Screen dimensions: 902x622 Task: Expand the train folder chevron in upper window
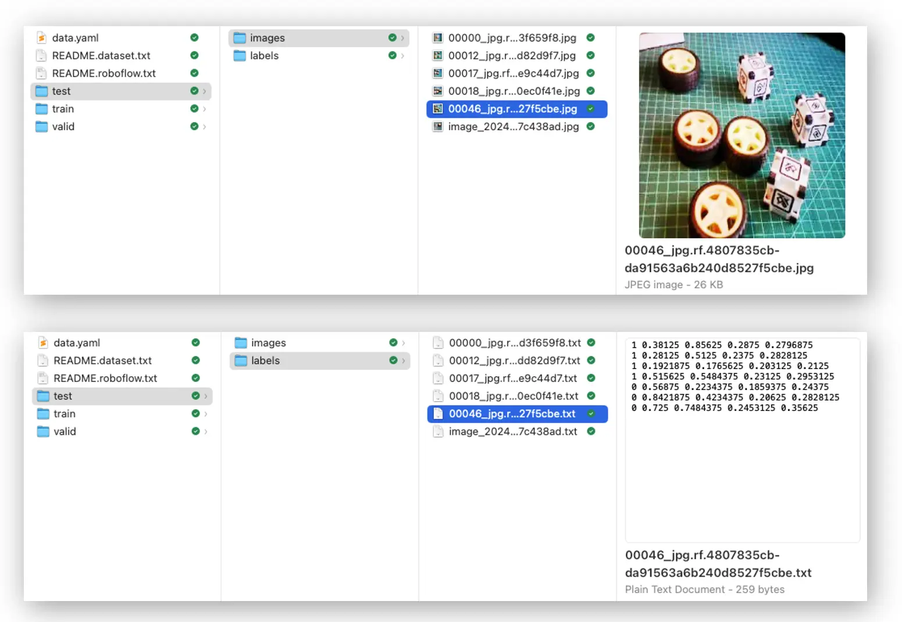pos(204,109)
